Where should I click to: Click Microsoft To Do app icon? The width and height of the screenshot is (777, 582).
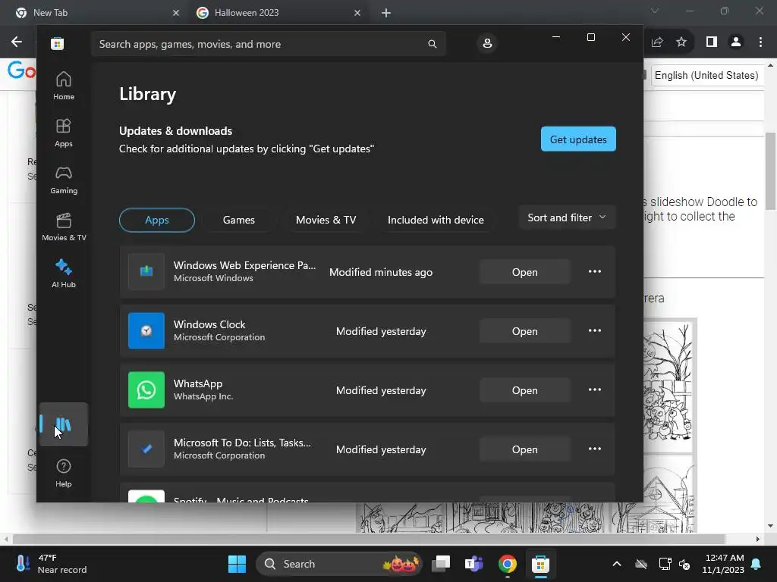146,449
